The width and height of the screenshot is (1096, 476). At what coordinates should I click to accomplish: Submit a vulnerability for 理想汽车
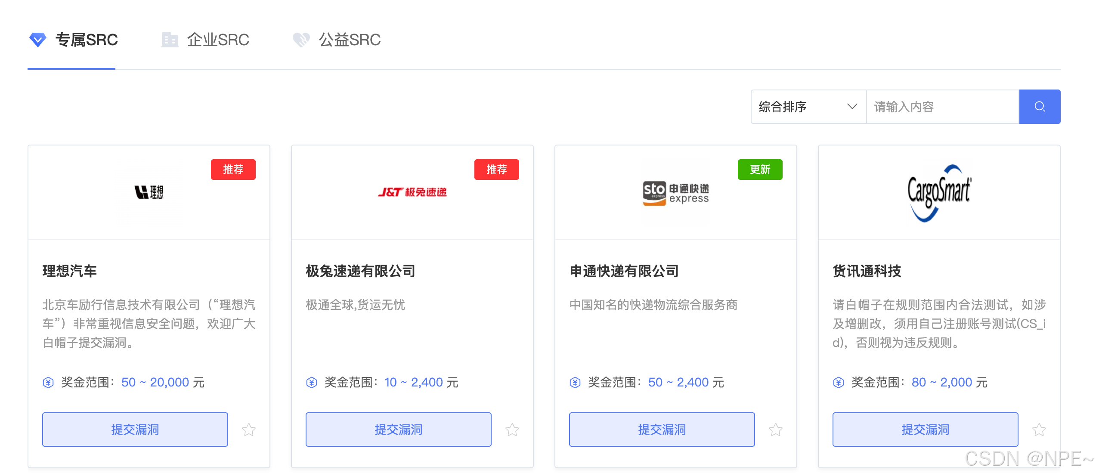[135, 430]
